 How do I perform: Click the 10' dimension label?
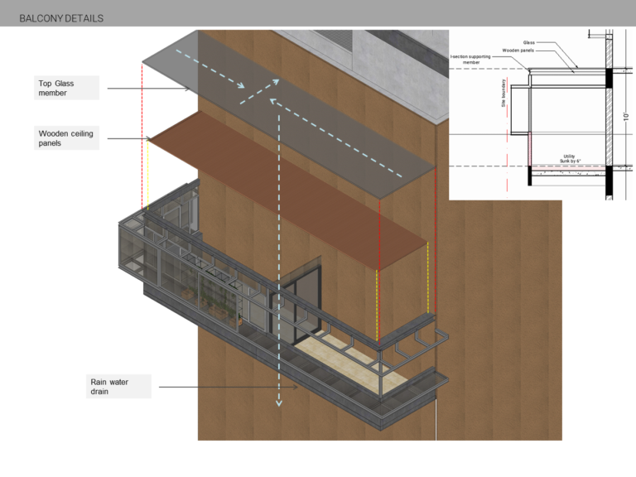pos(626,116)
